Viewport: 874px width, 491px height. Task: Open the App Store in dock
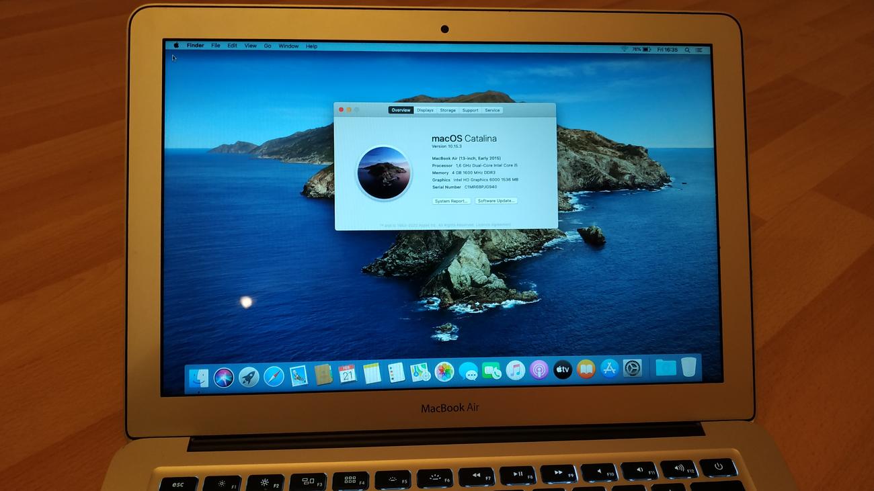[609, 368]
